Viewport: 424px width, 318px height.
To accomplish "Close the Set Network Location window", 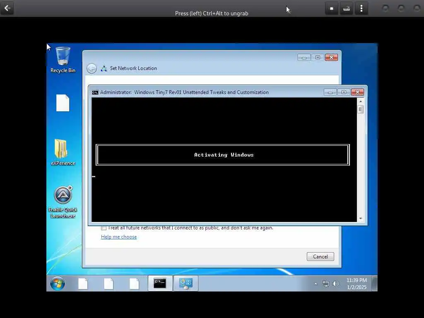I will click(331, 58).
